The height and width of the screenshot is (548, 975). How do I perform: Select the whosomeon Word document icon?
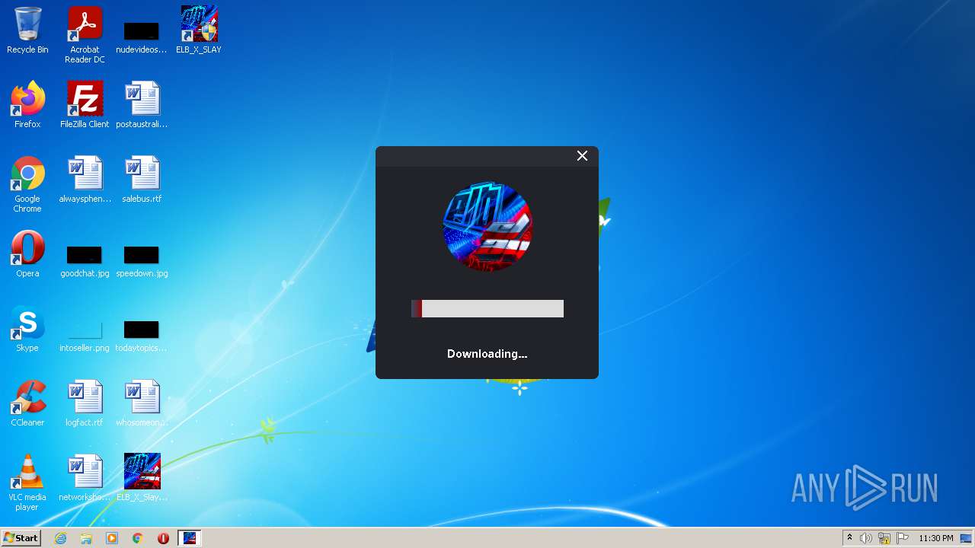tap(142, 403)
